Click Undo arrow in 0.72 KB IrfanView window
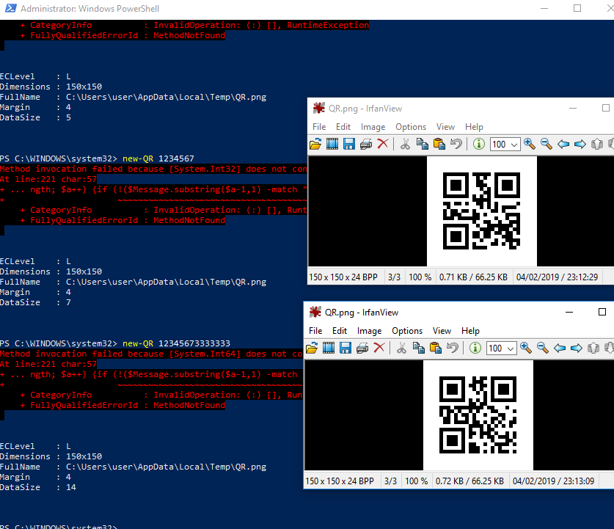This screenshot has height=529, width=614. pos(453,348)
